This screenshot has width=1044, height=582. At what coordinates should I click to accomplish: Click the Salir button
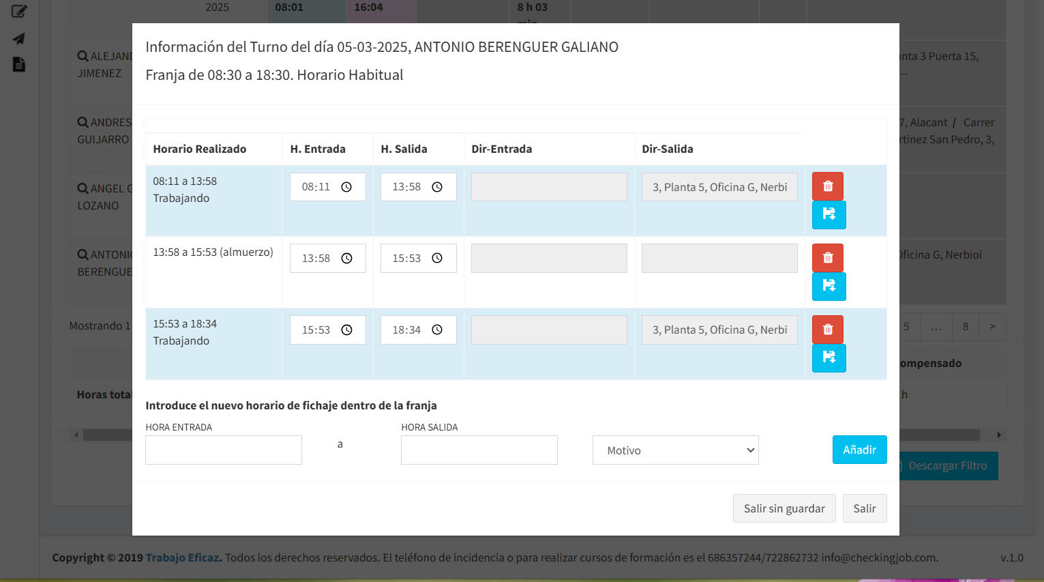[x=864, y=508]
